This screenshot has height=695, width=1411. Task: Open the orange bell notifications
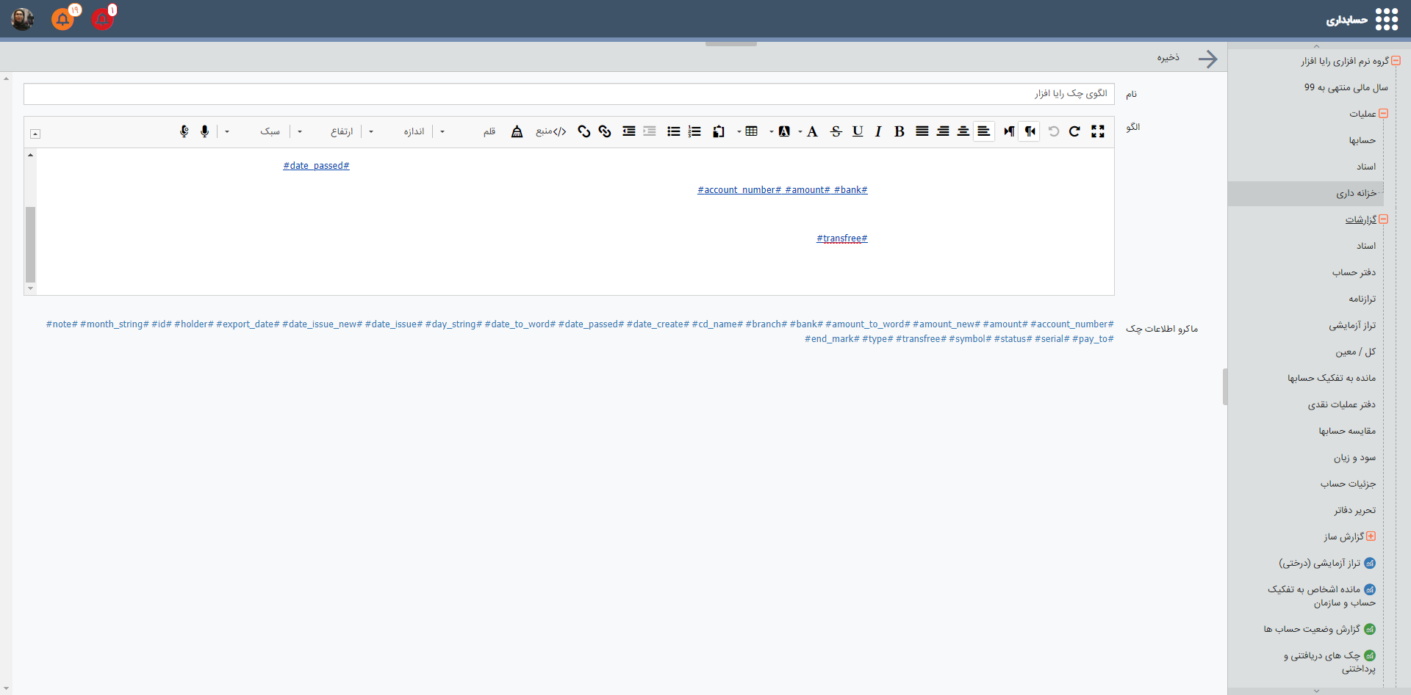click(x=63, y=18)
